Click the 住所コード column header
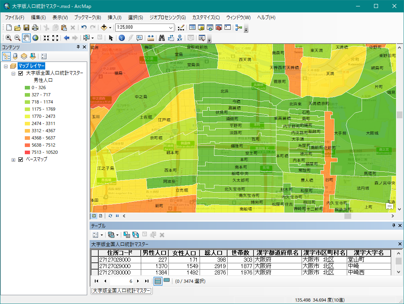Image resolution: width=404 pixels, height=304 pixels. [120, 253]
